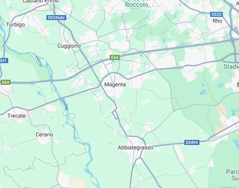Click the SS494 road shield

(192, 142)
